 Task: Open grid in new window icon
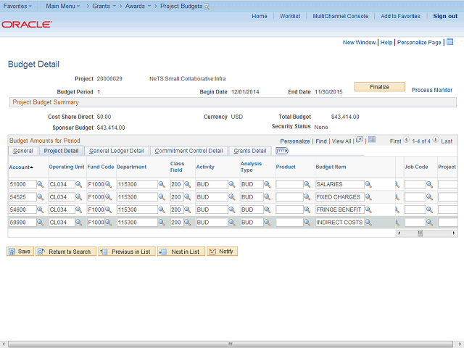(360, 140)
